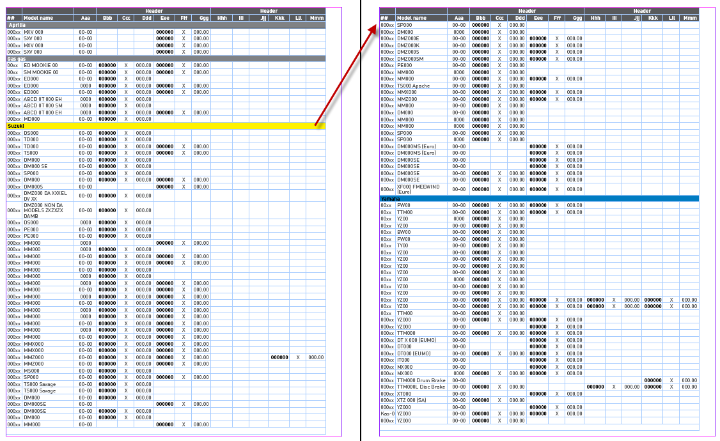Select the Kkk column header in the Suzuki table
The image size is (720, 441).
coord(279,18)
